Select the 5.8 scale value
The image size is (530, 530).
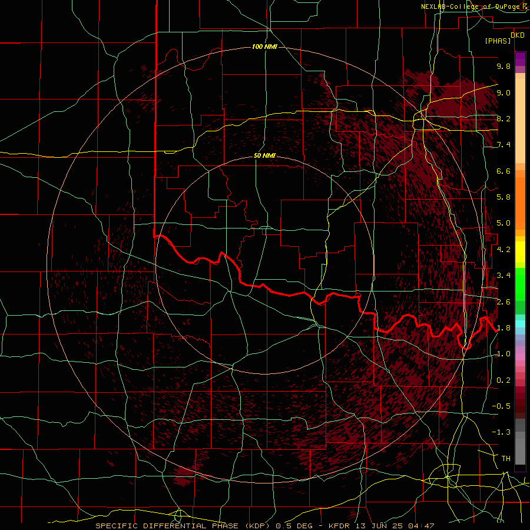pyautogui.click(x=503, y=197)
